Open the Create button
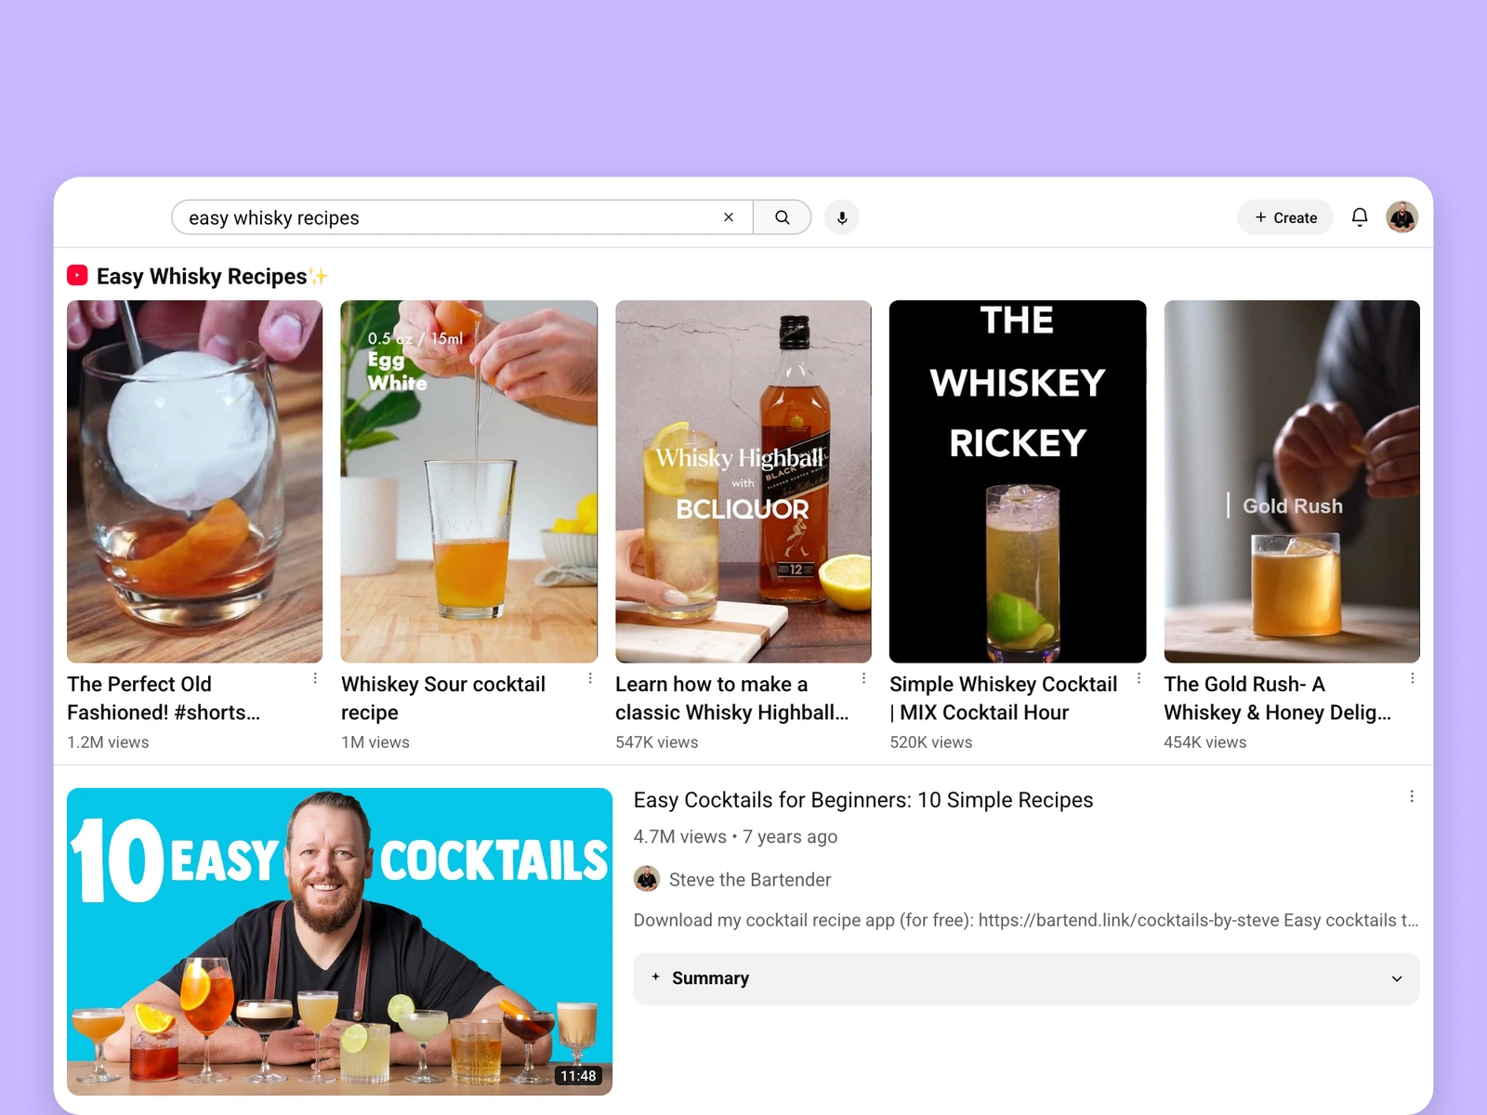 click(x=1285, y=217)
